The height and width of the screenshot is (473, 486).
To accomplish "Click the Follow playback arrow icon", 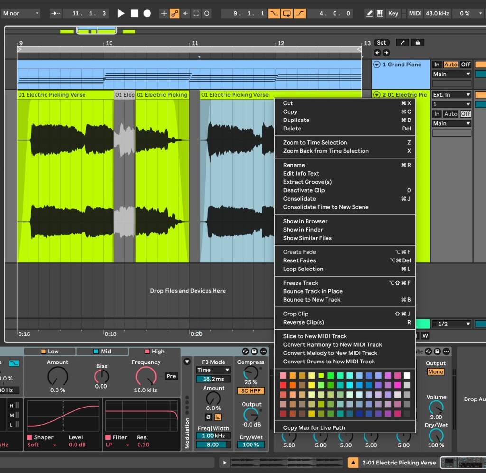I will (185, 13).
